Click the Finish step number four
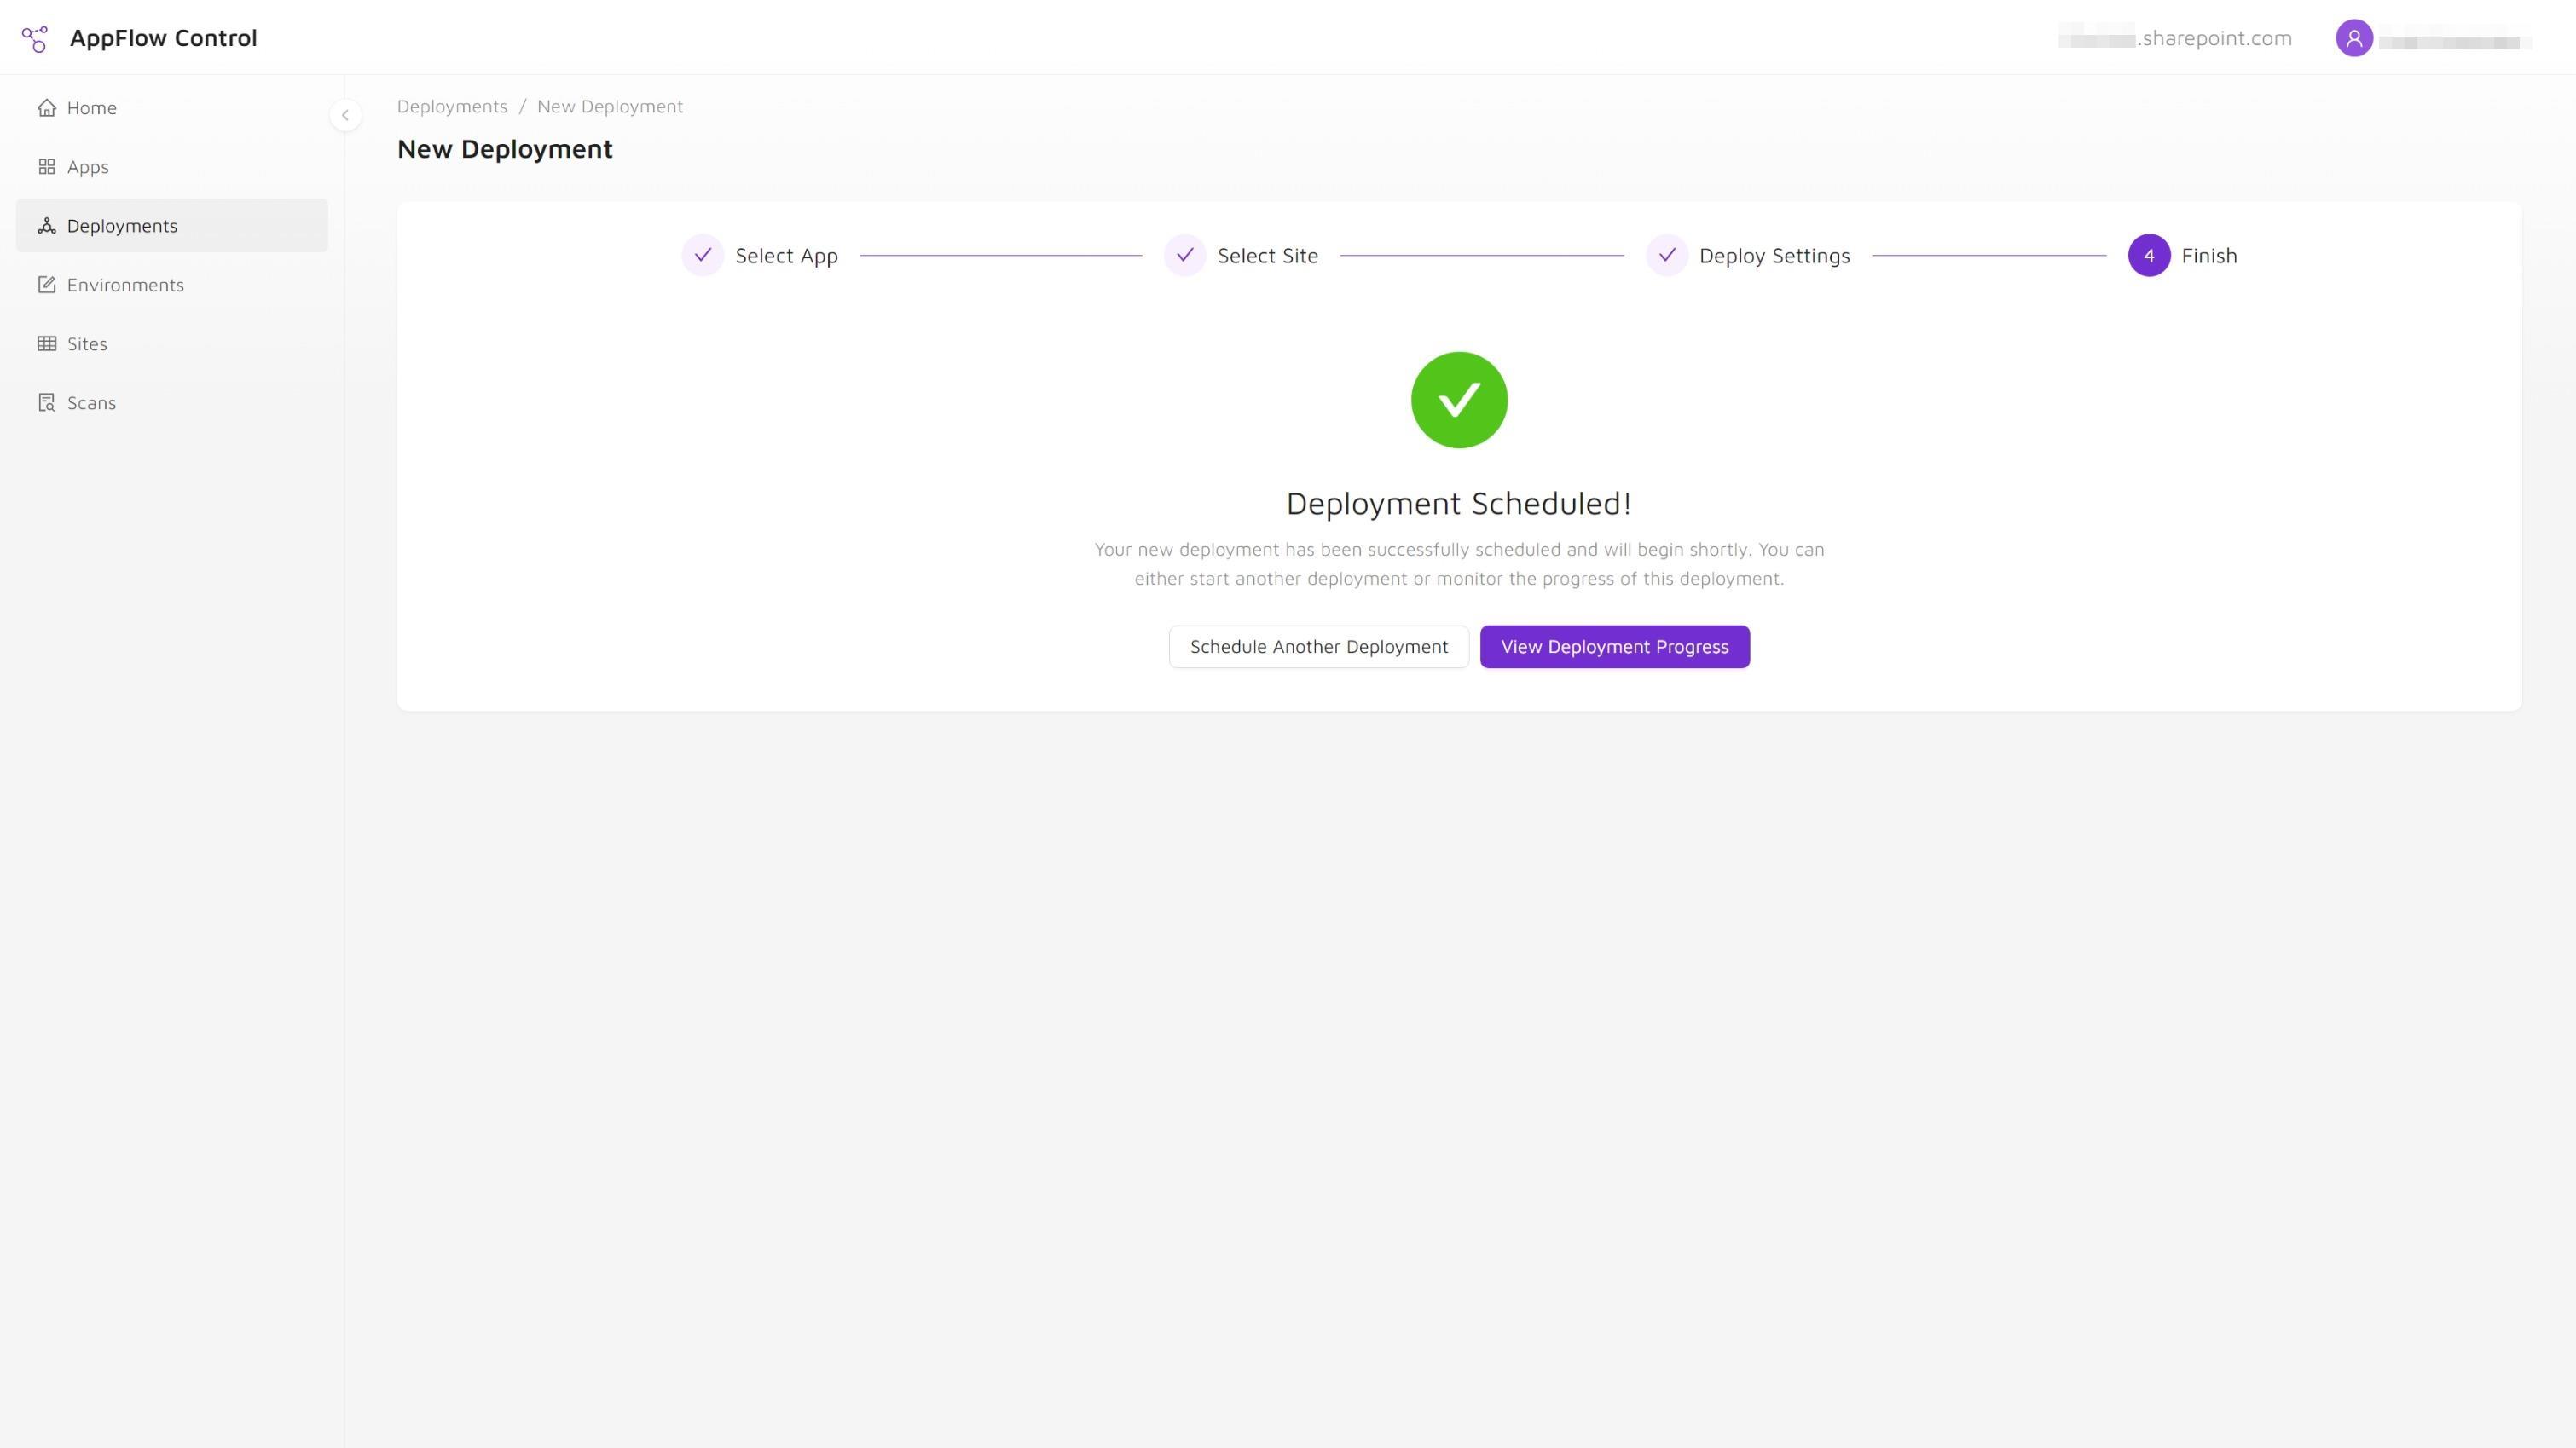Viewport: 2576px width, 1448px height. click(x=2148, y=255)
